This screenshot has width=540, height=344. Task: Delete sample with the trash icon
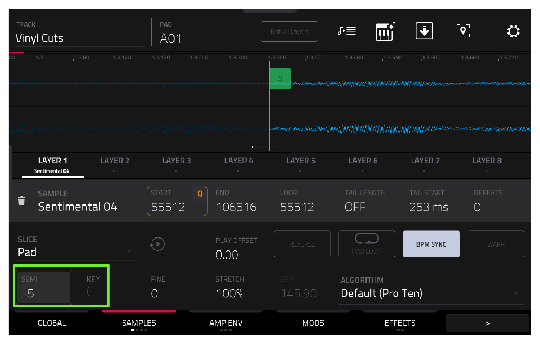click(21, 201)
